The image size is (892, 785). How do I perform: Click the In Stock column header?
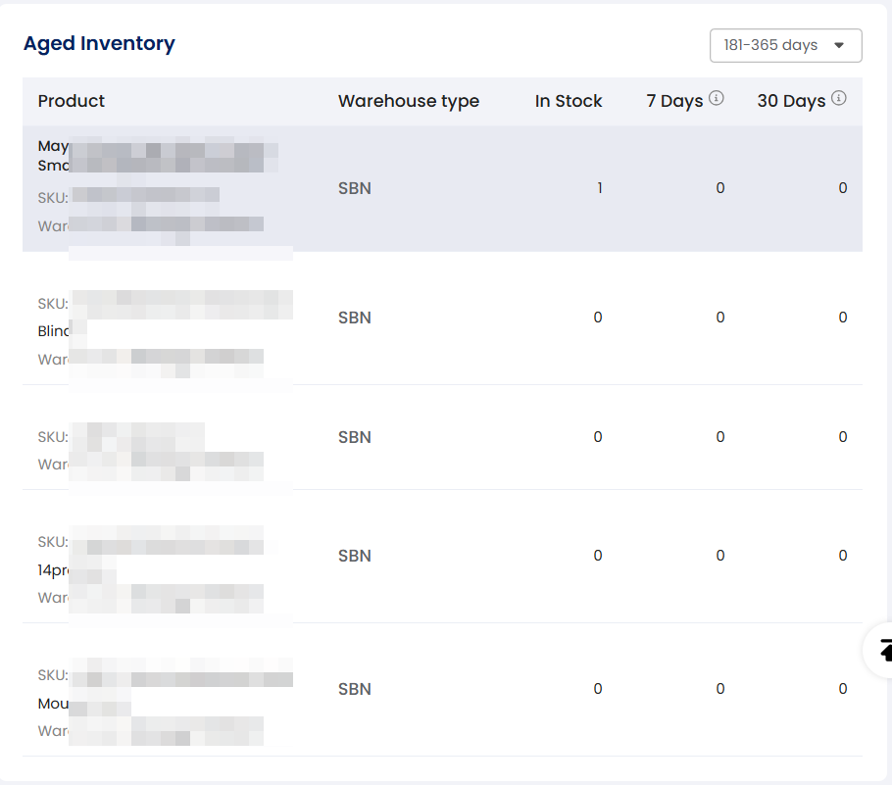[x=569, y=101]
